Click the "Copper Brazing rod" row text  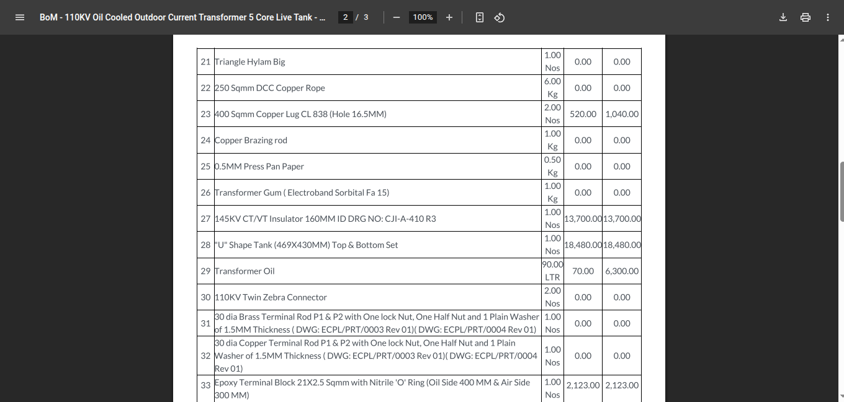pyautogui.click(x=251, y=141)
